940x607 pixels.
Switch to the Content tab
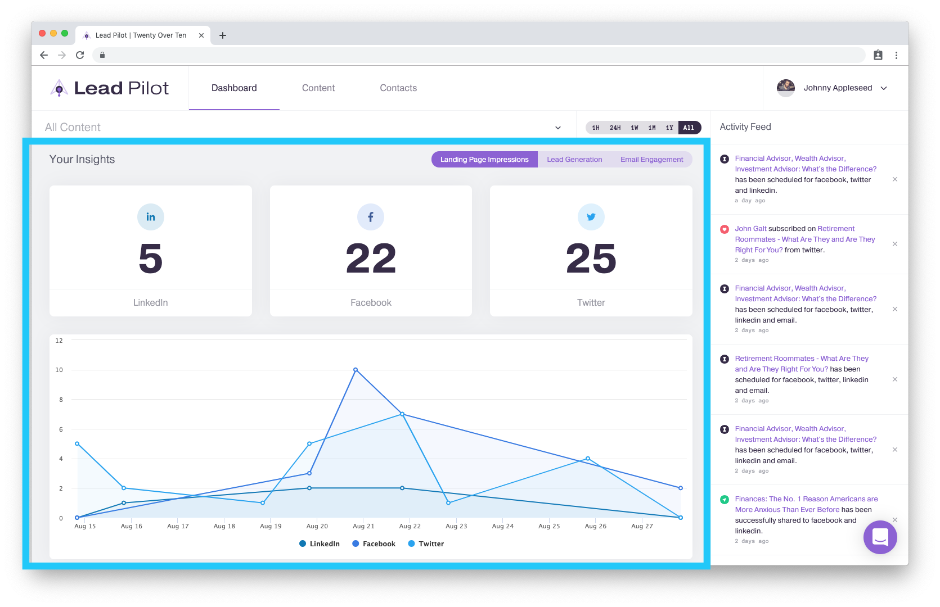(318, 88)
